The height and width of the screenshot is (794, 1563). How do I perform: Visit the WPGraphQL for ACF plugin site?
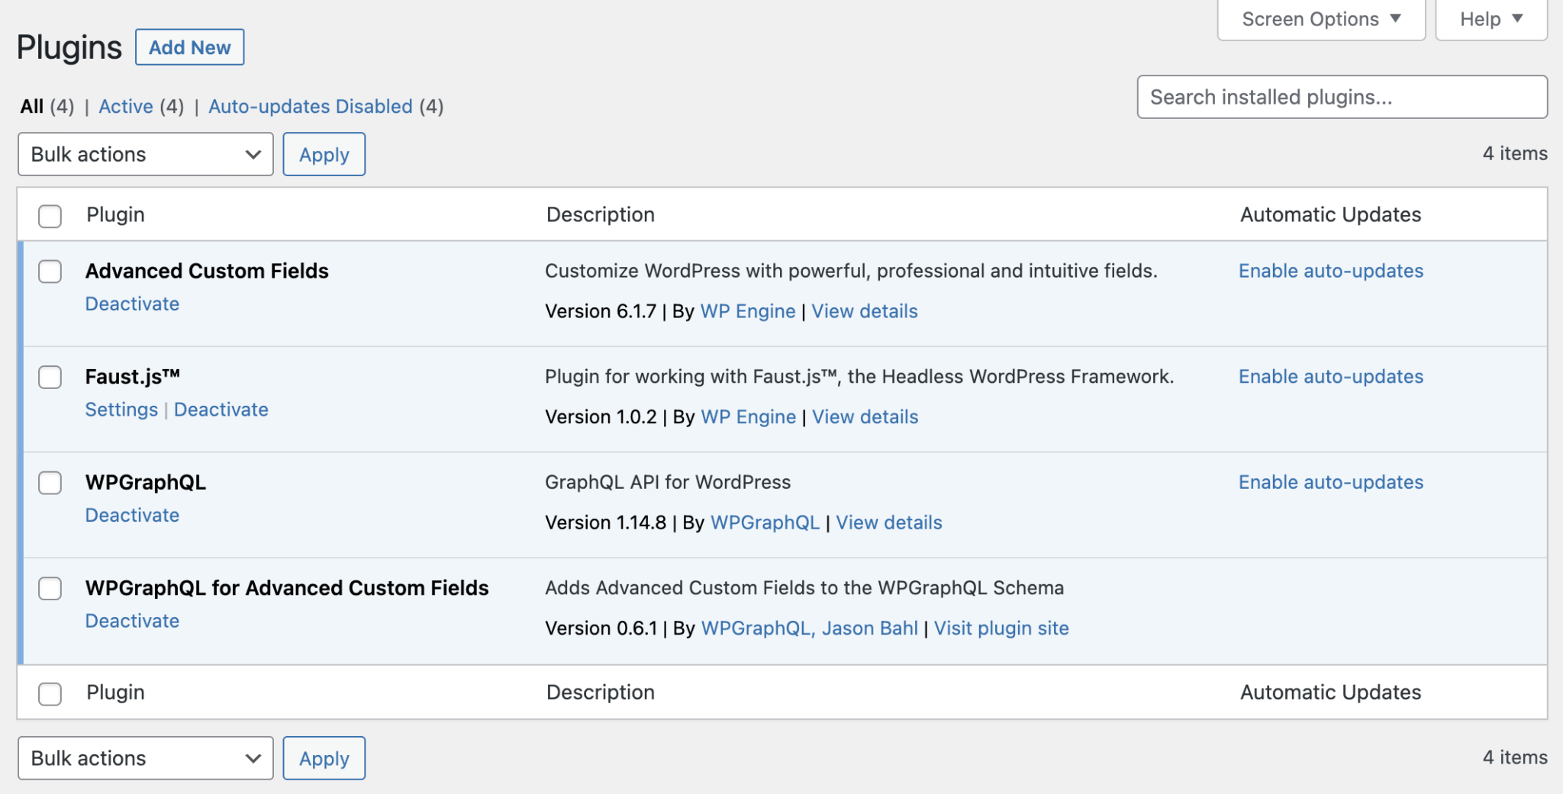[1001, 628]
